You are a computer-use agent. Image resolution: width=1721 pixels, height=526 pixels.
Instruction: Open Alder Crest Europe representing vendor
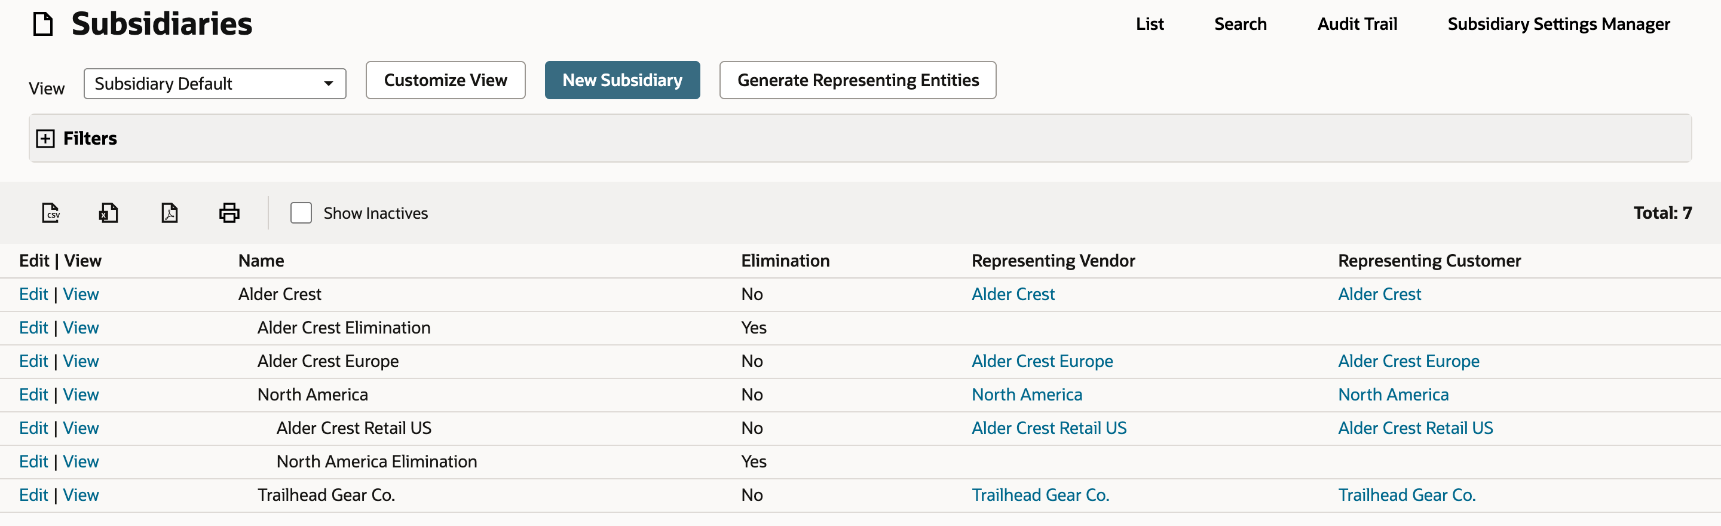click(1042, 361)
